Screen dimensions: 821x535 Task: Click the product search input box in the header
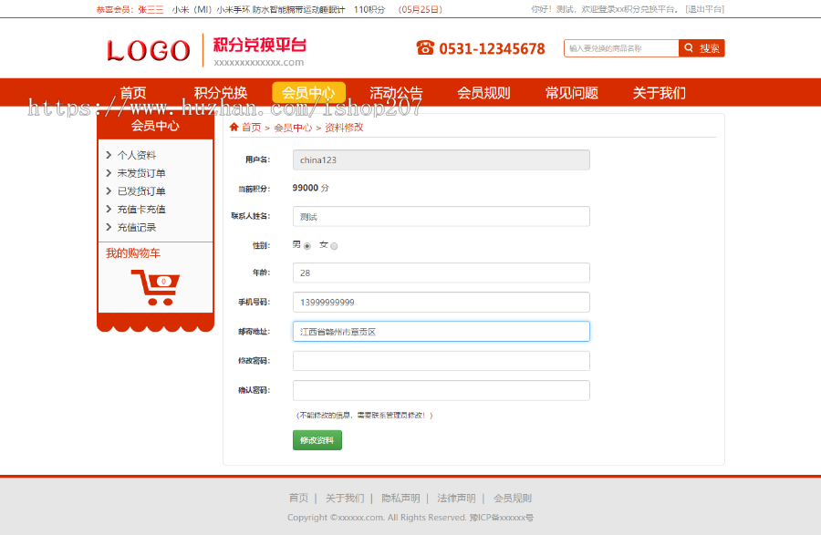620,47
